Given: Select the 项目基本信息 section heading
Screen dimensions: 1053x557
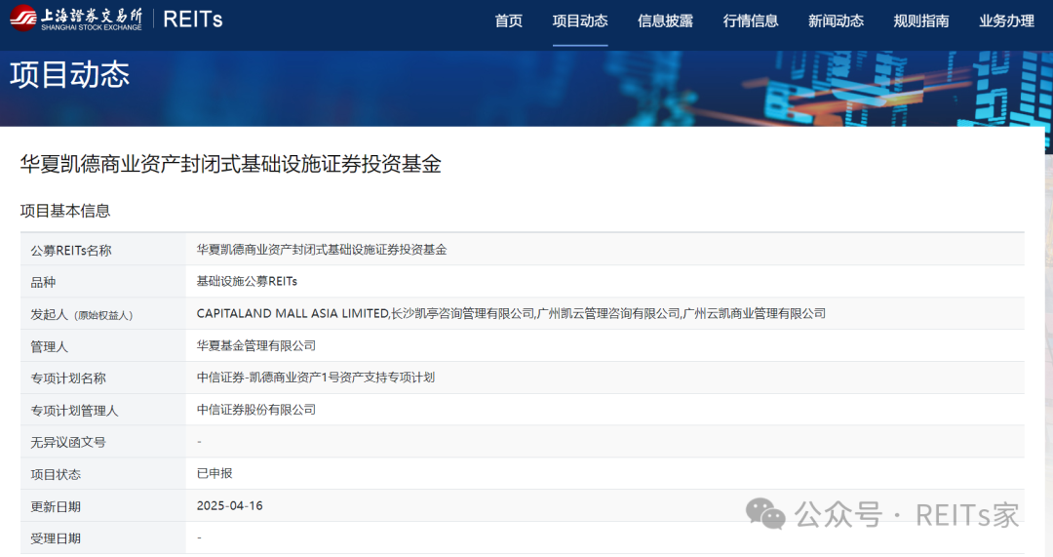Looking at the screenshot, I should (x=65, y=211).
